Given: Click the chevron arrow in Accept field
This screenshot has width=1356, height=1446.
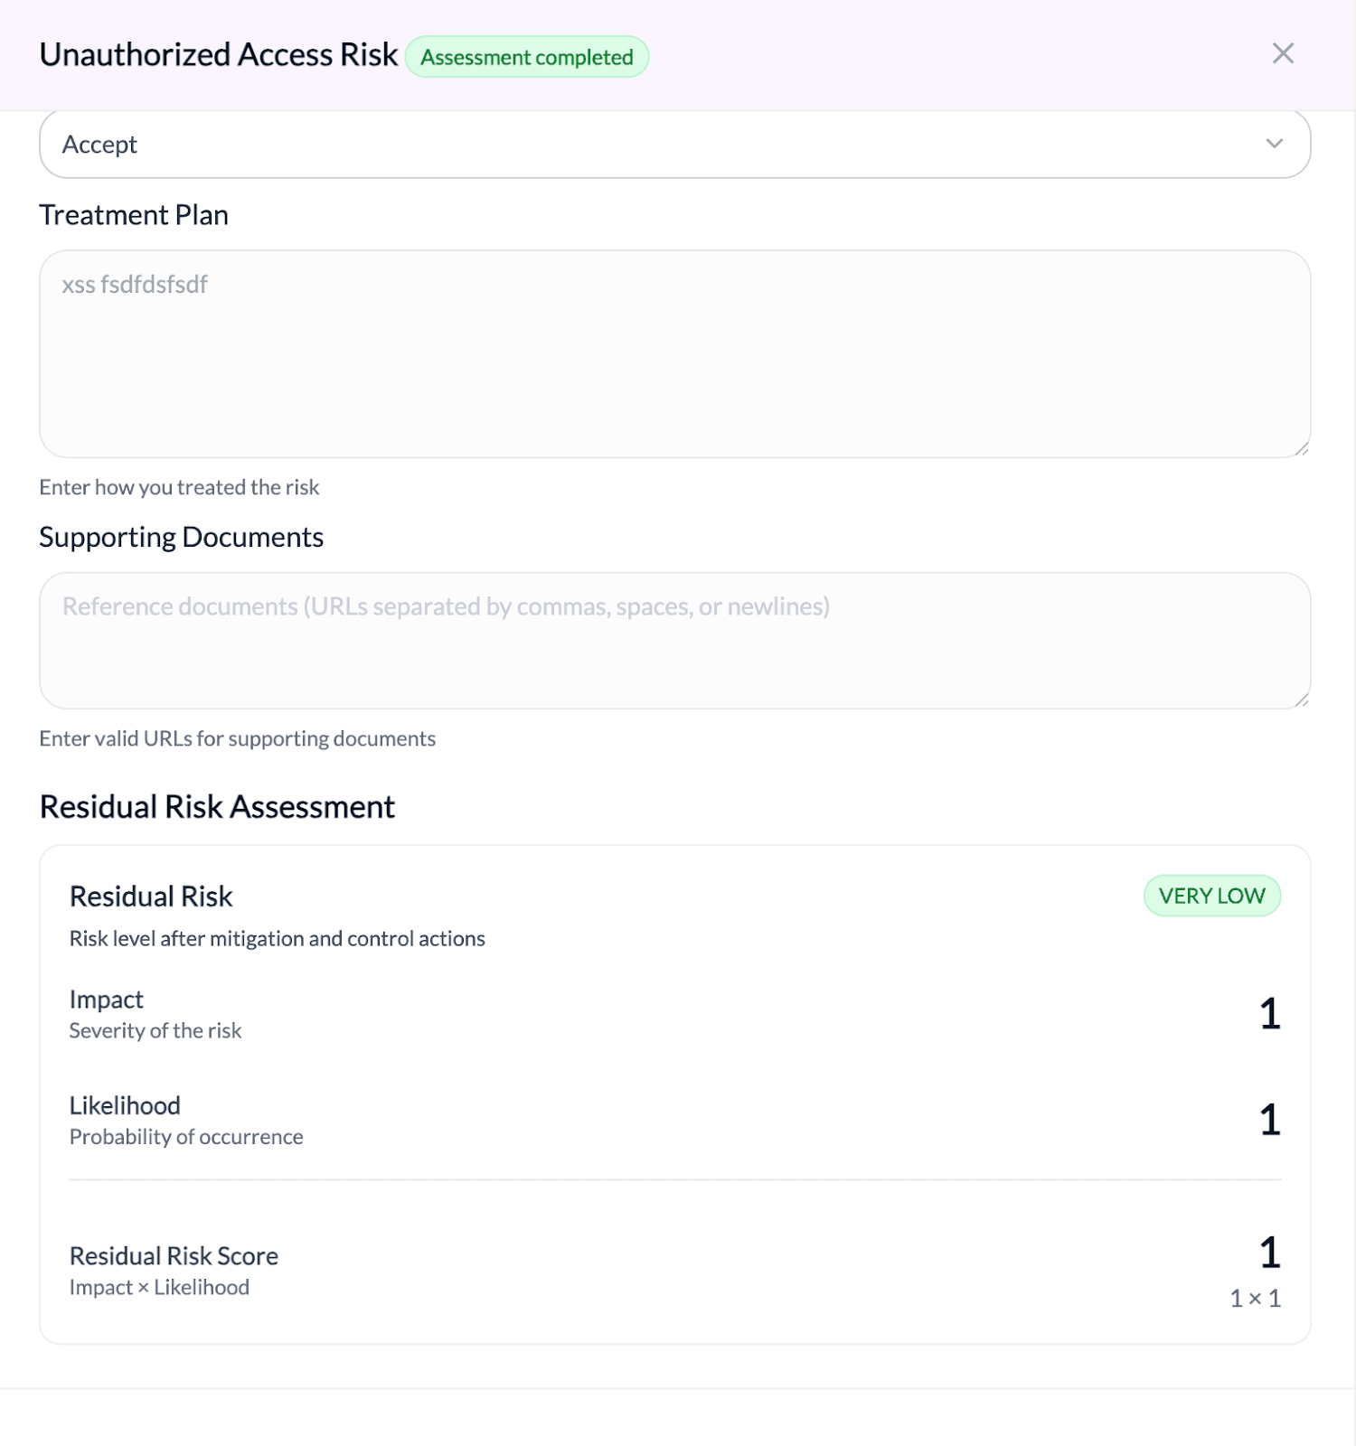Looking at the screenshot, I should (1274, 145).
